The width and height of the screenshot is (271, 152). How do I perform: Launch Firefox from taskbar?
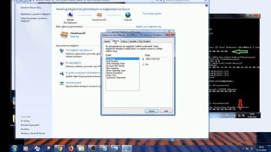[71, 148]
